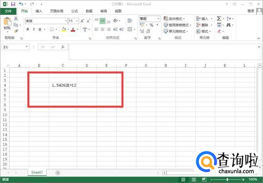Select cell C4 containing 1.54262E+12
This screenshot has width=263, height=183.
point(64,85)
